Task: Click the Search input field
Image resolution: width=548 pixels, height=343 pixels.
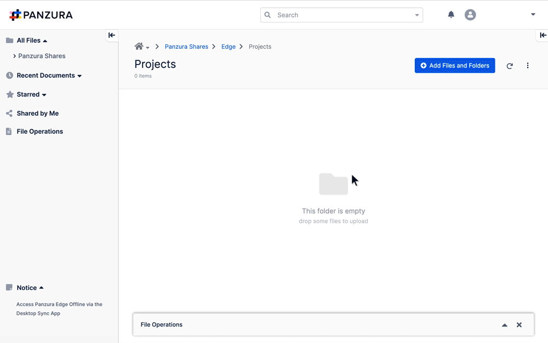Action: click(x=341, y=15)
